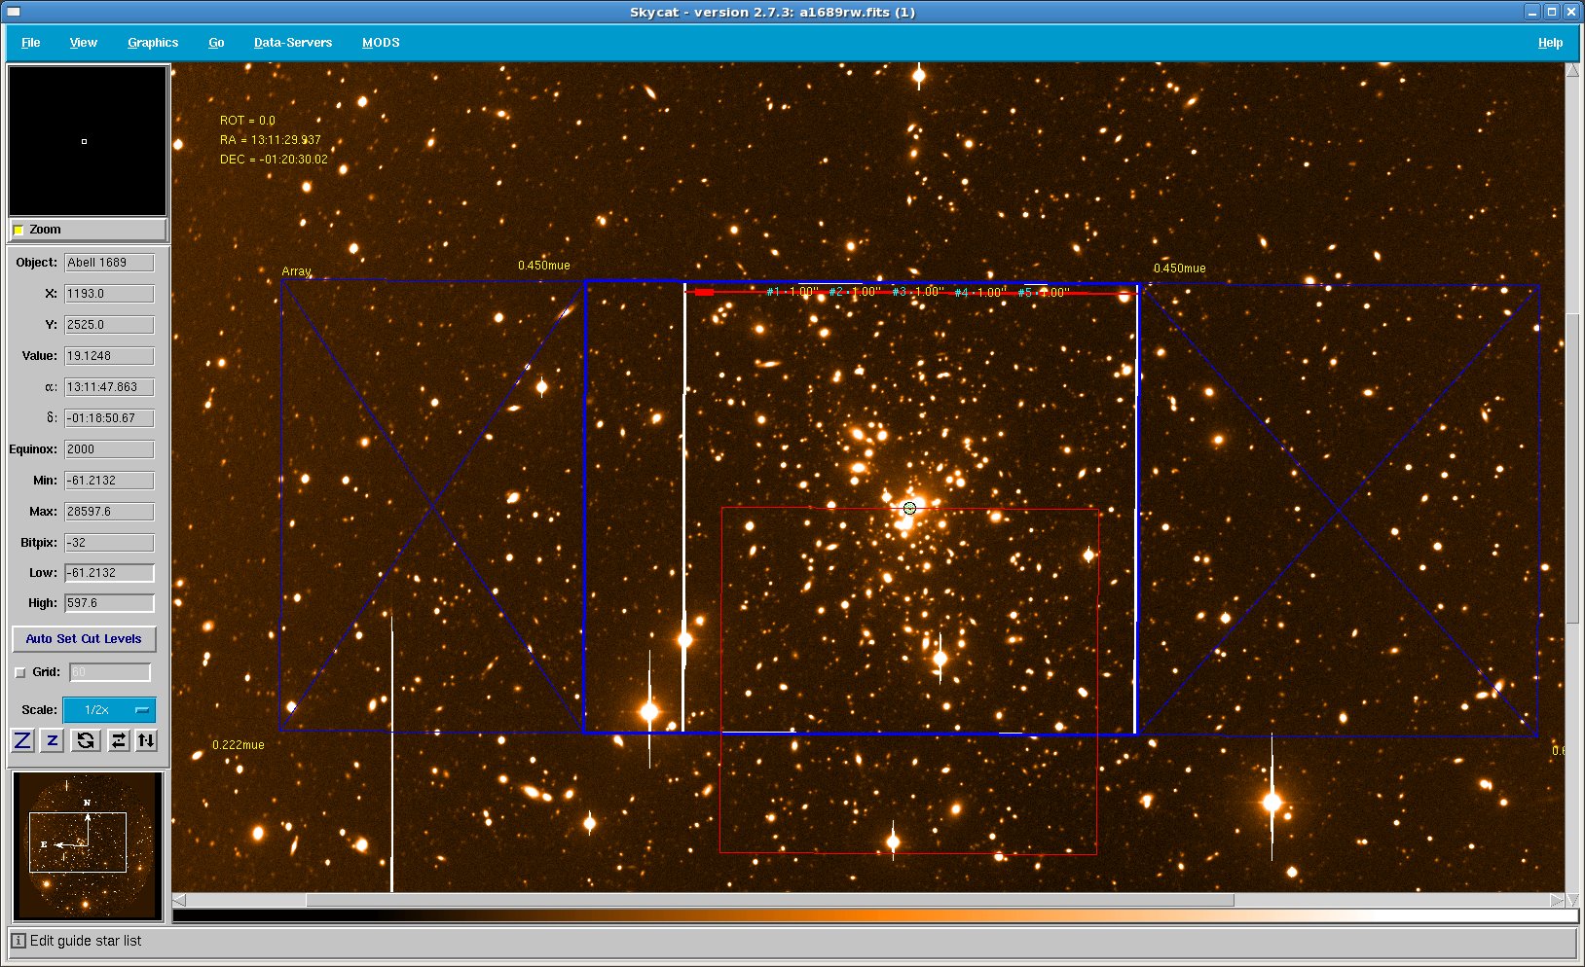The height and width of the screenshot is (967, 1585).
Task: Open the Scale 1/2x dropdown
Action: click(109, 710)
